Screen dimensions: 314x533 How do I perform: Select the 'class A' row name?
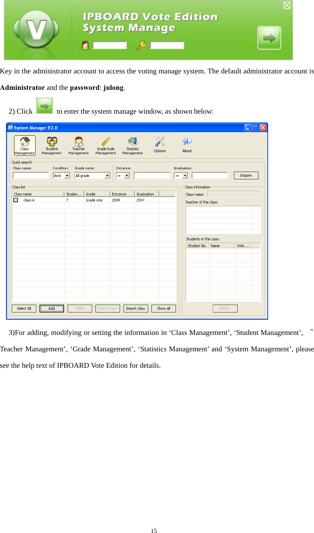29,200
